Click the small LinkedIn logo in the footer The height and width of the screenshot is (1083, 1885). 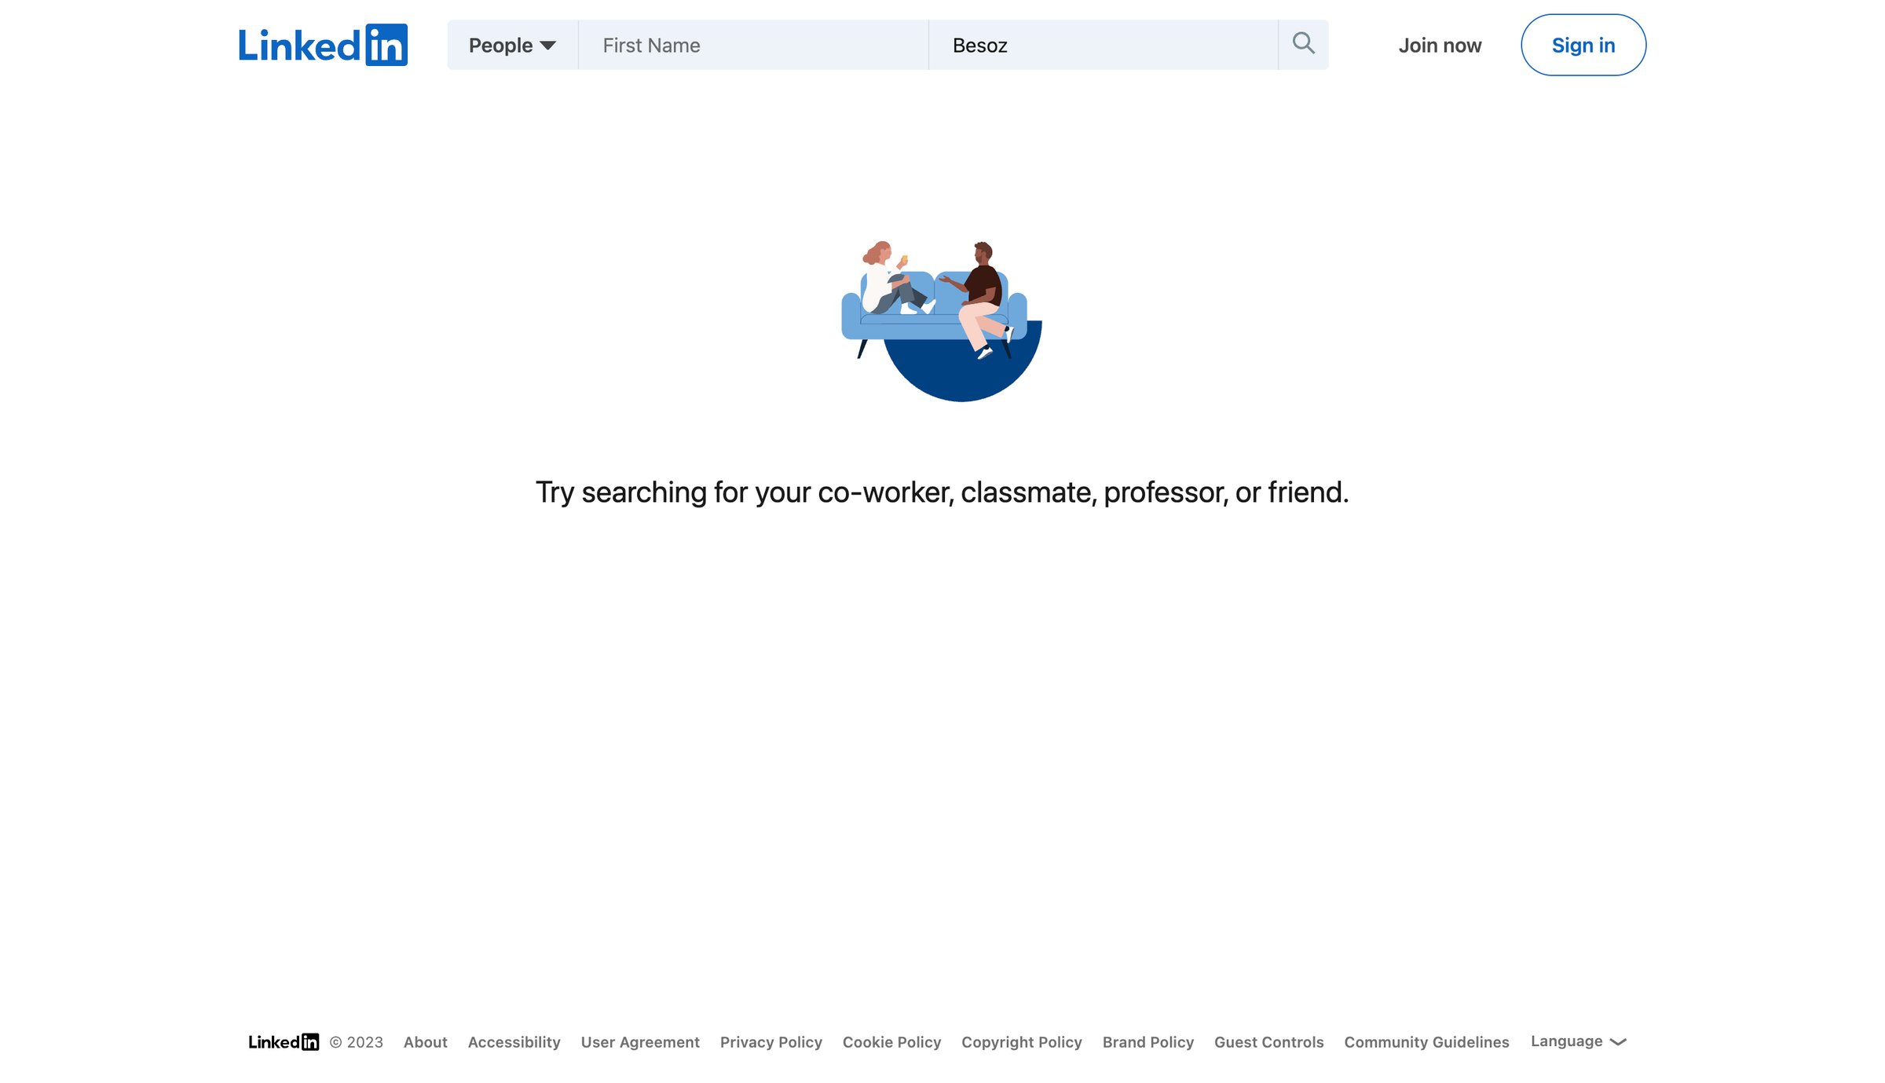(x=284, y=1041)
